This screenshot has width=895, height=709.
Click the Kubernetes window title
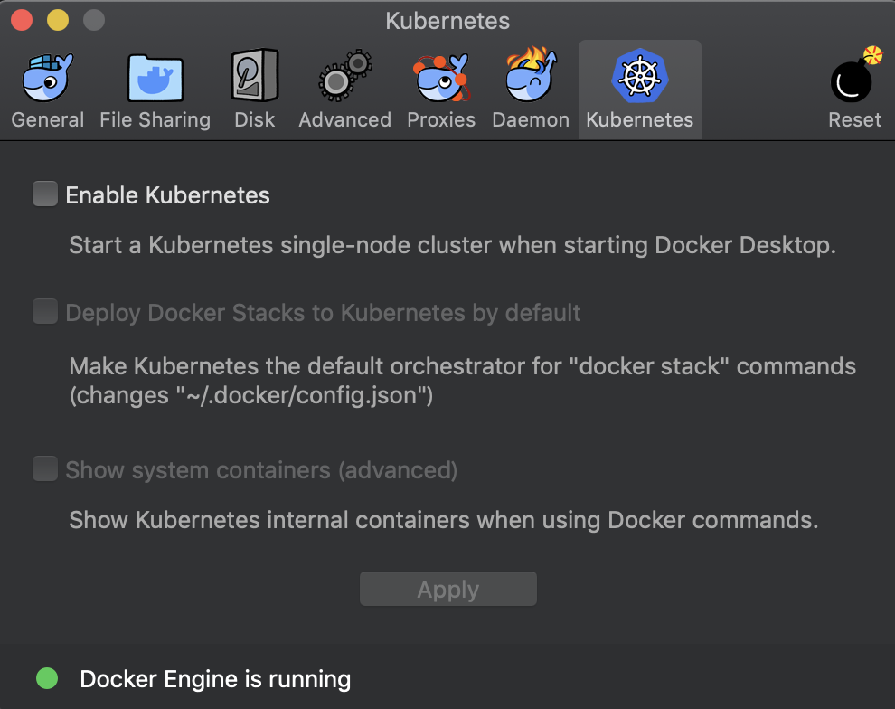coord(447,20)
